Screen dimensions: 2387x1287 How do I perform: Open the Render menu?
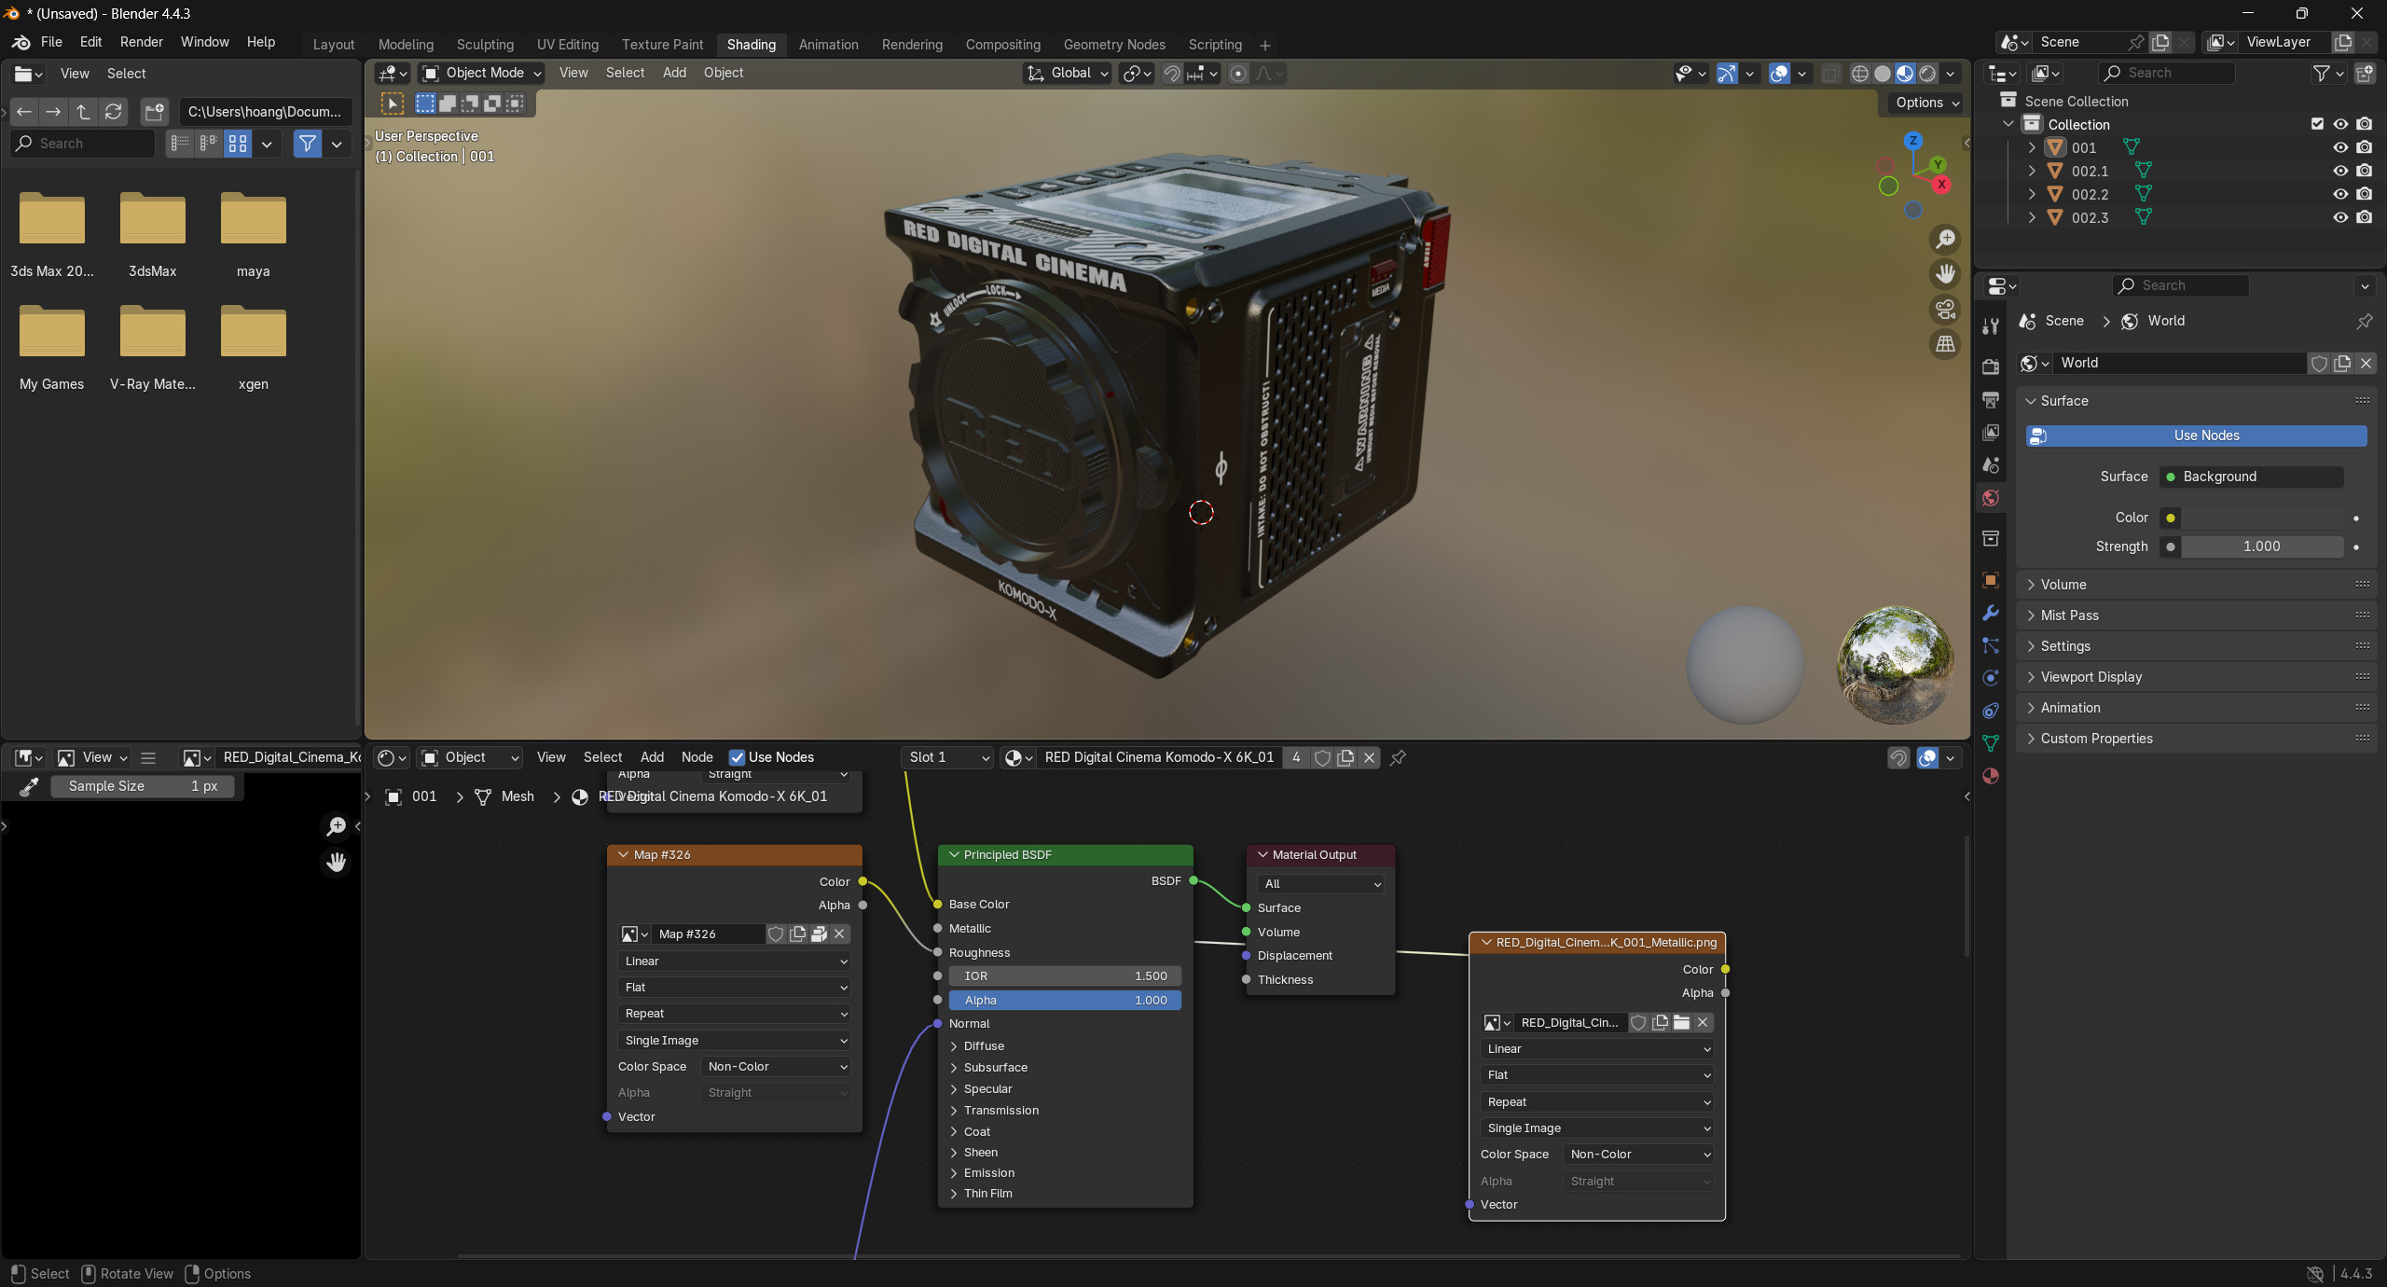pos(141,42)
